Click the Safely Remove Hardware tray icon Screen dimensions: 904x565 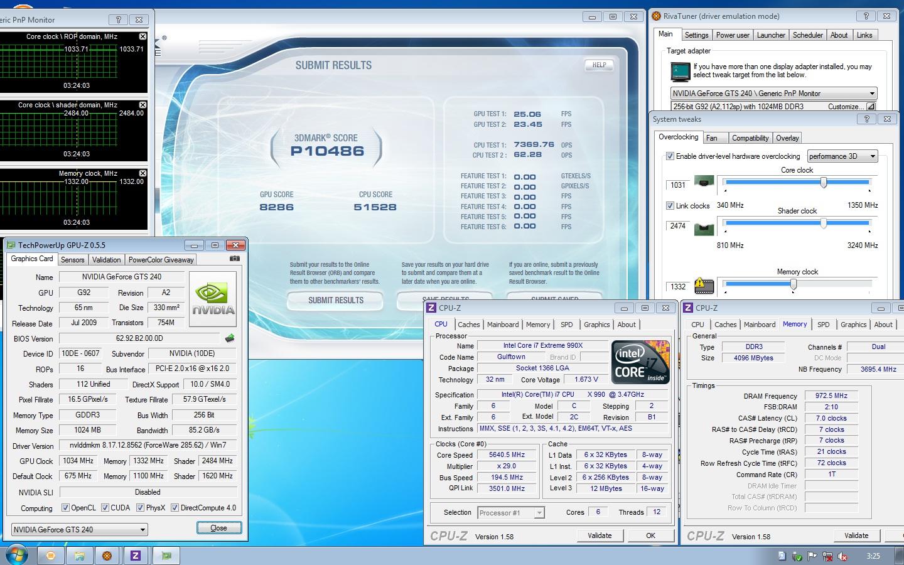click(x=797, y=556)
